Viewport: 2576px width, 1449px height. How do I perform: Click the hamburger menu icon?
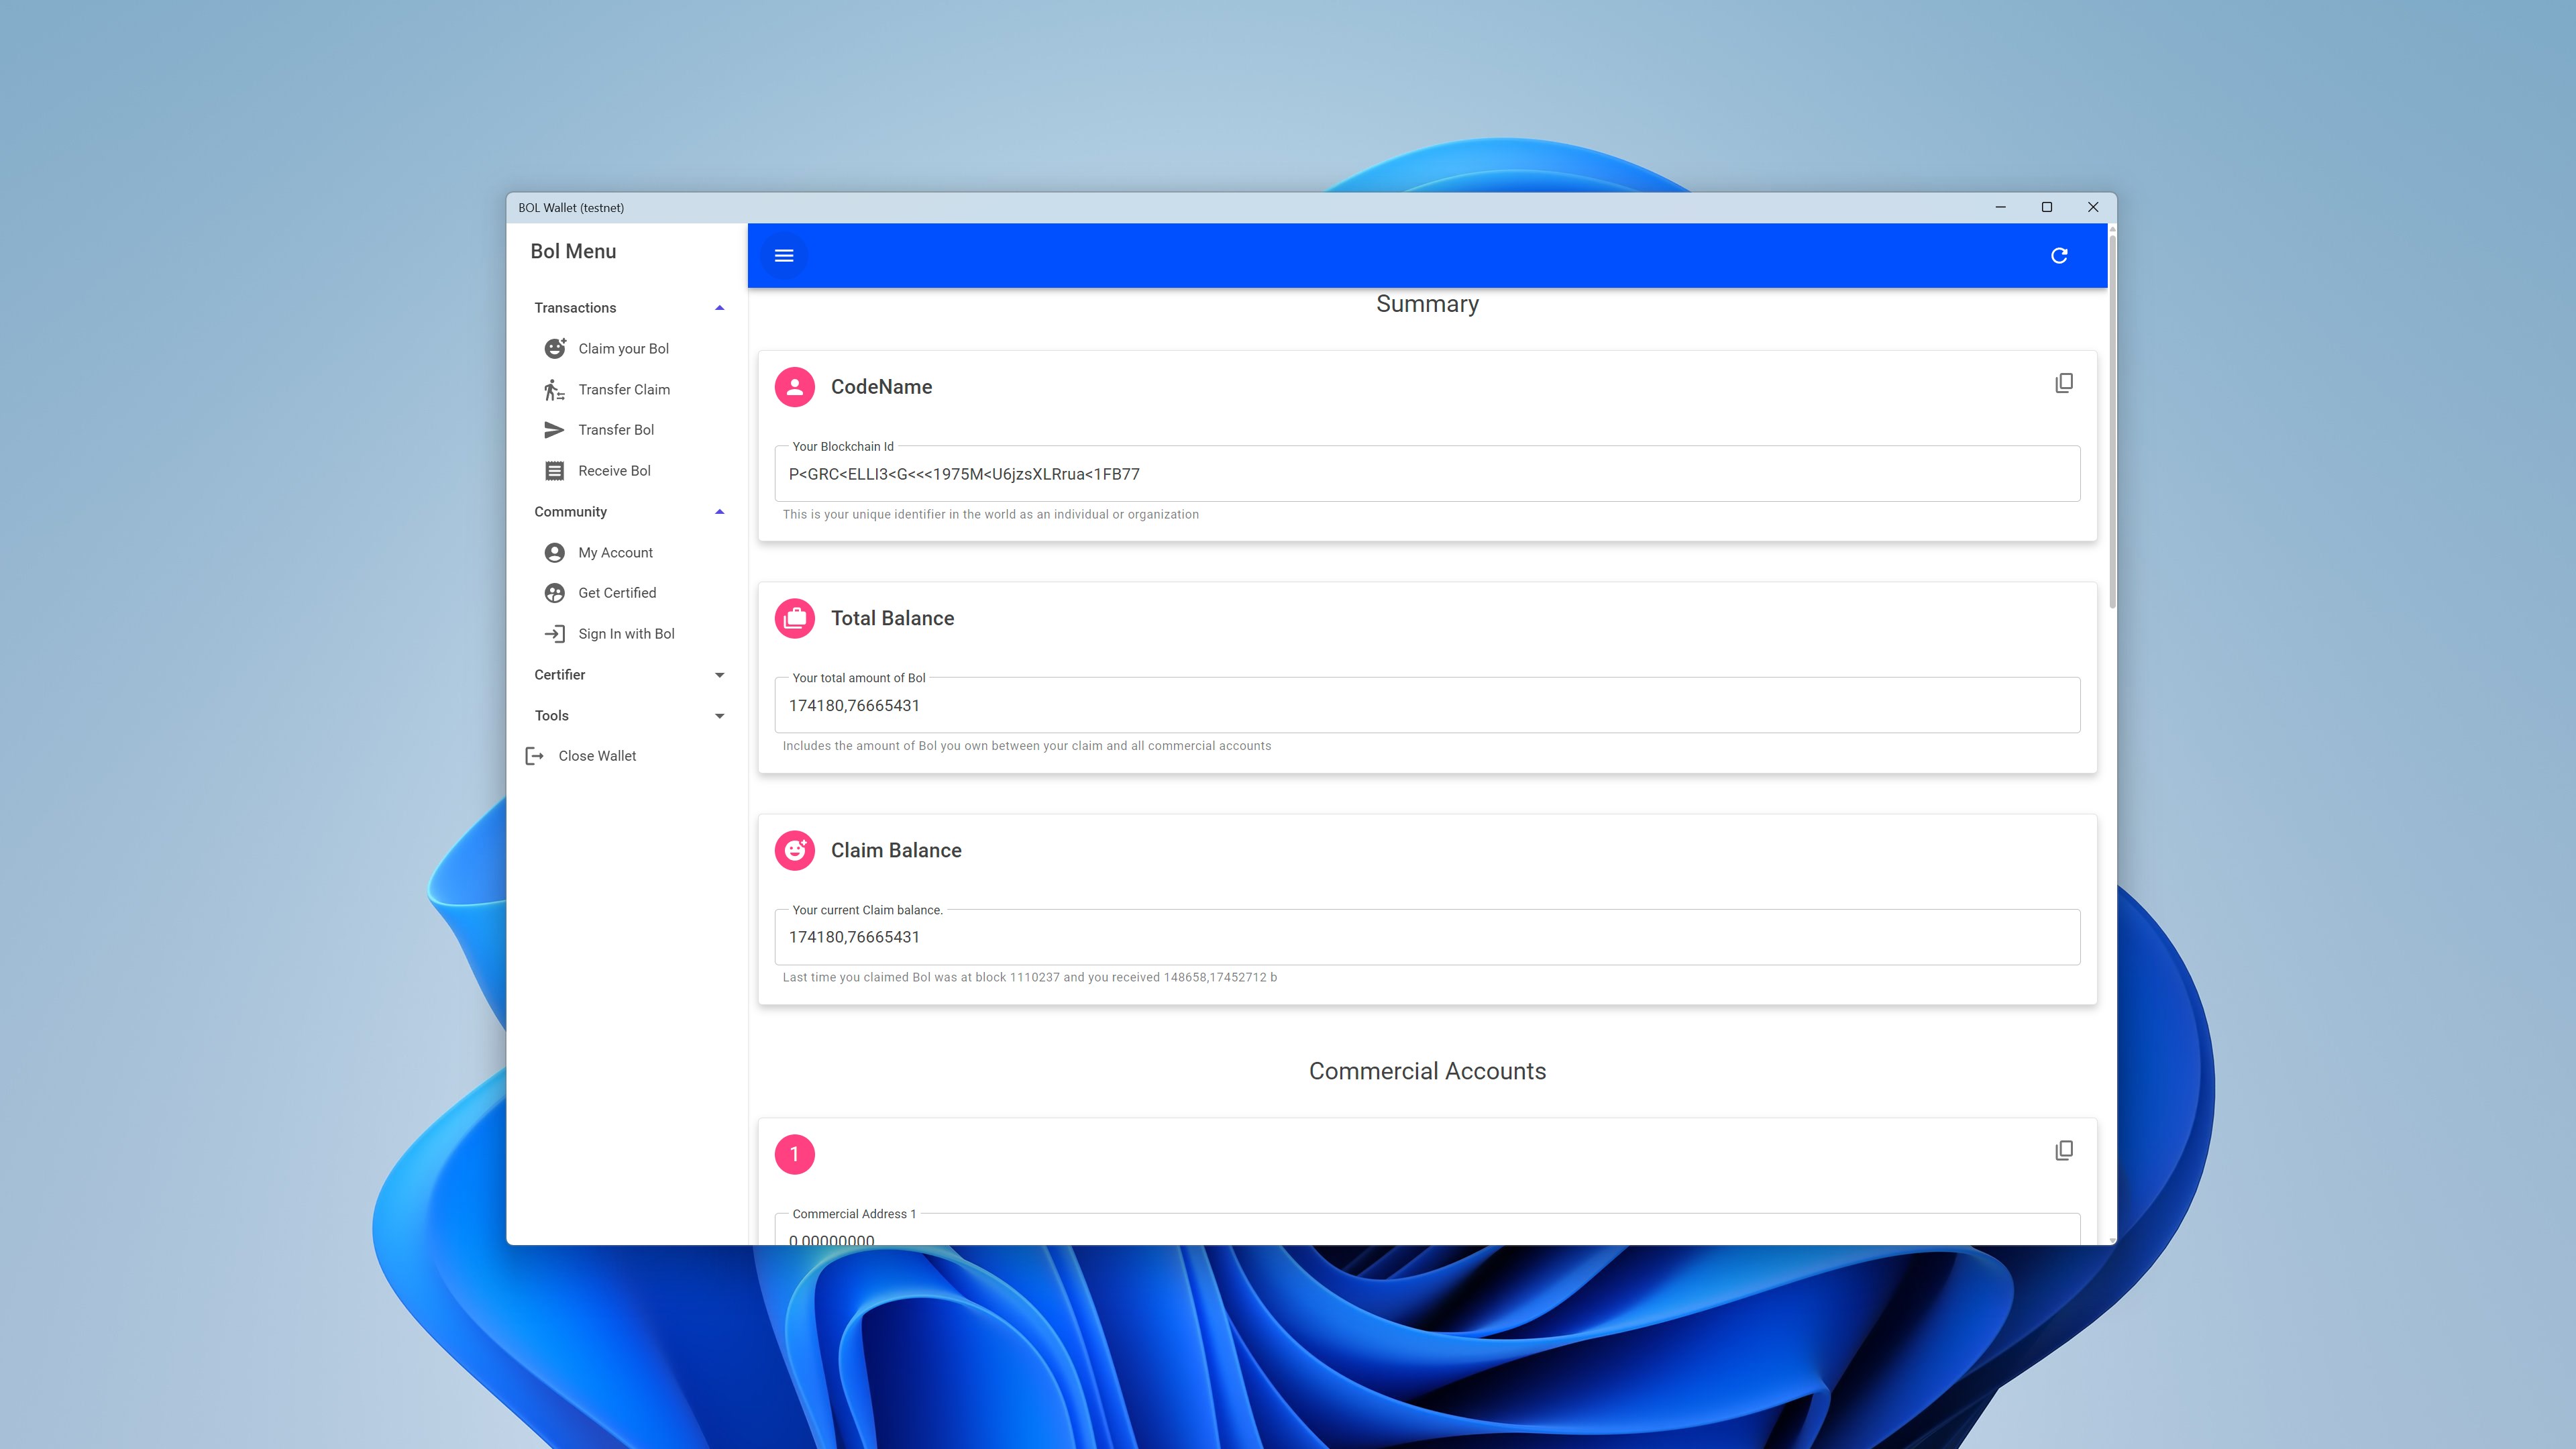point(784,256)
